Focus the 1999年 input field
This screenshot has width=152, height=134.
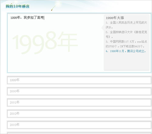click(79, 80)
